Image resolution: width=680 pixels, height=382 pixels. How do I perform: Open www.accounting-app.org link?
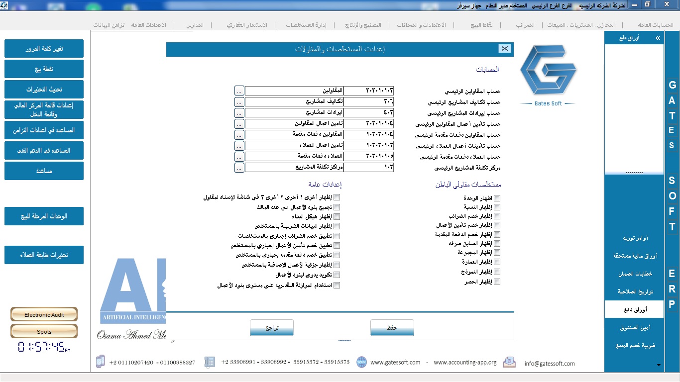tap(465, 363)
